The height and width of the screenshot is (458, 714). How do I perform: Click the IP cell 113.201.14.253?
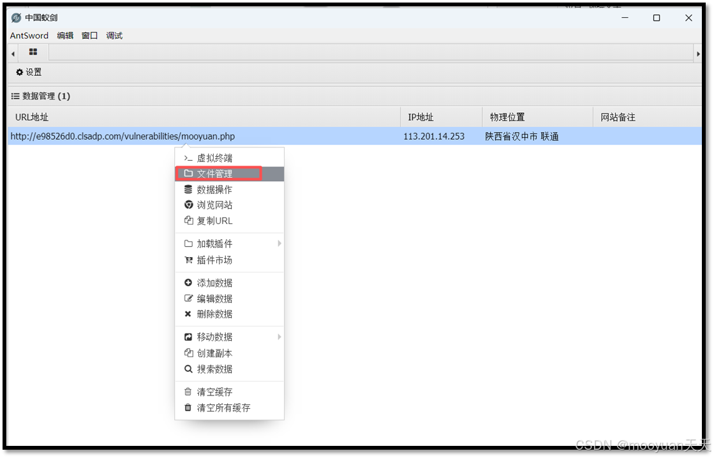click(434, 136)
